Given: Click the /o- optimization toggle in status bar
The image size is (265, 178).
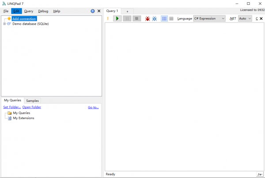Looking at the screenshot, I should click(x=260, y=174).
